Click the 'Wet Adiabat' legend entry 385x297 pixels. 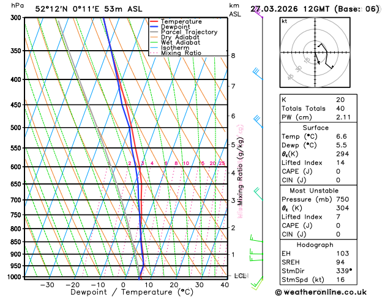click(x=175, y=42)
